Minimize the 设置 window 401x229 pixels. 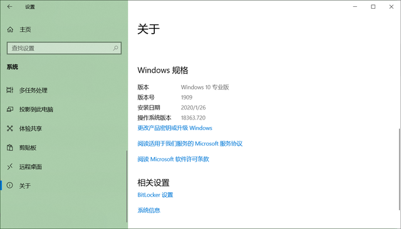point(355,7)
